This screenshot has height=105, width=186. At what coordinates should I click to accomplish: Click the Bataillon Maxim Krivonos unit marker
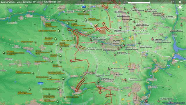click(146, 11)
